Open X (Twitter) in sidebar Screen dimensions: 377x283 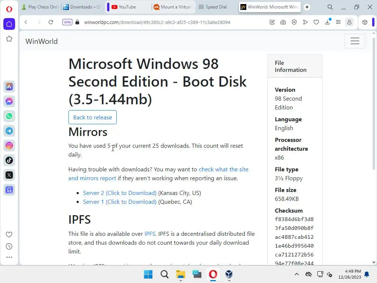click(9, 175)
